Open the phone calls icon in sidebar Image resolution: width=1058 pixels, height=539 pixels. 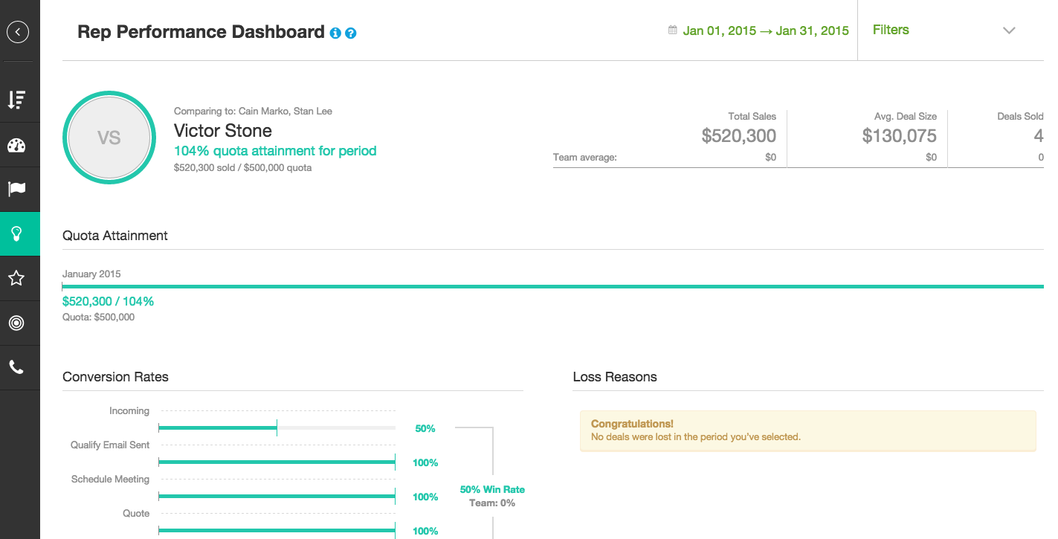coord(16,367)
